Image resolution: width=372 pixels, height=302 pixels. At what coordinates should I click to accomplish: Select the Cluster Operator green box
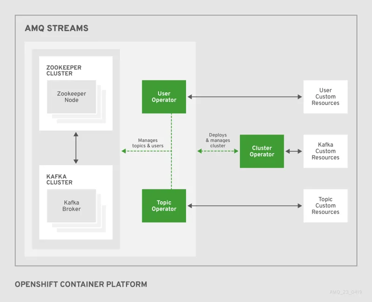coord(262,151)
